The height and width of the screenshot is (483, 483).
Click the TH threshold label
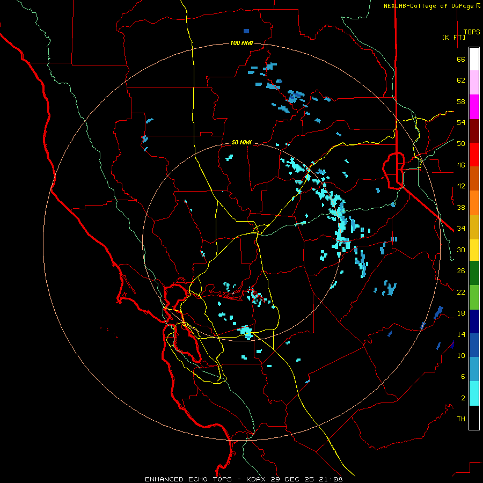coord(461,419)
